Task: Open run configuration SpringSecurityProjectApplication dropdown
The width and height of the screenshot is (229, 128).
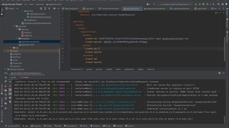Action: pyautogui.click(x=175, y=4)
